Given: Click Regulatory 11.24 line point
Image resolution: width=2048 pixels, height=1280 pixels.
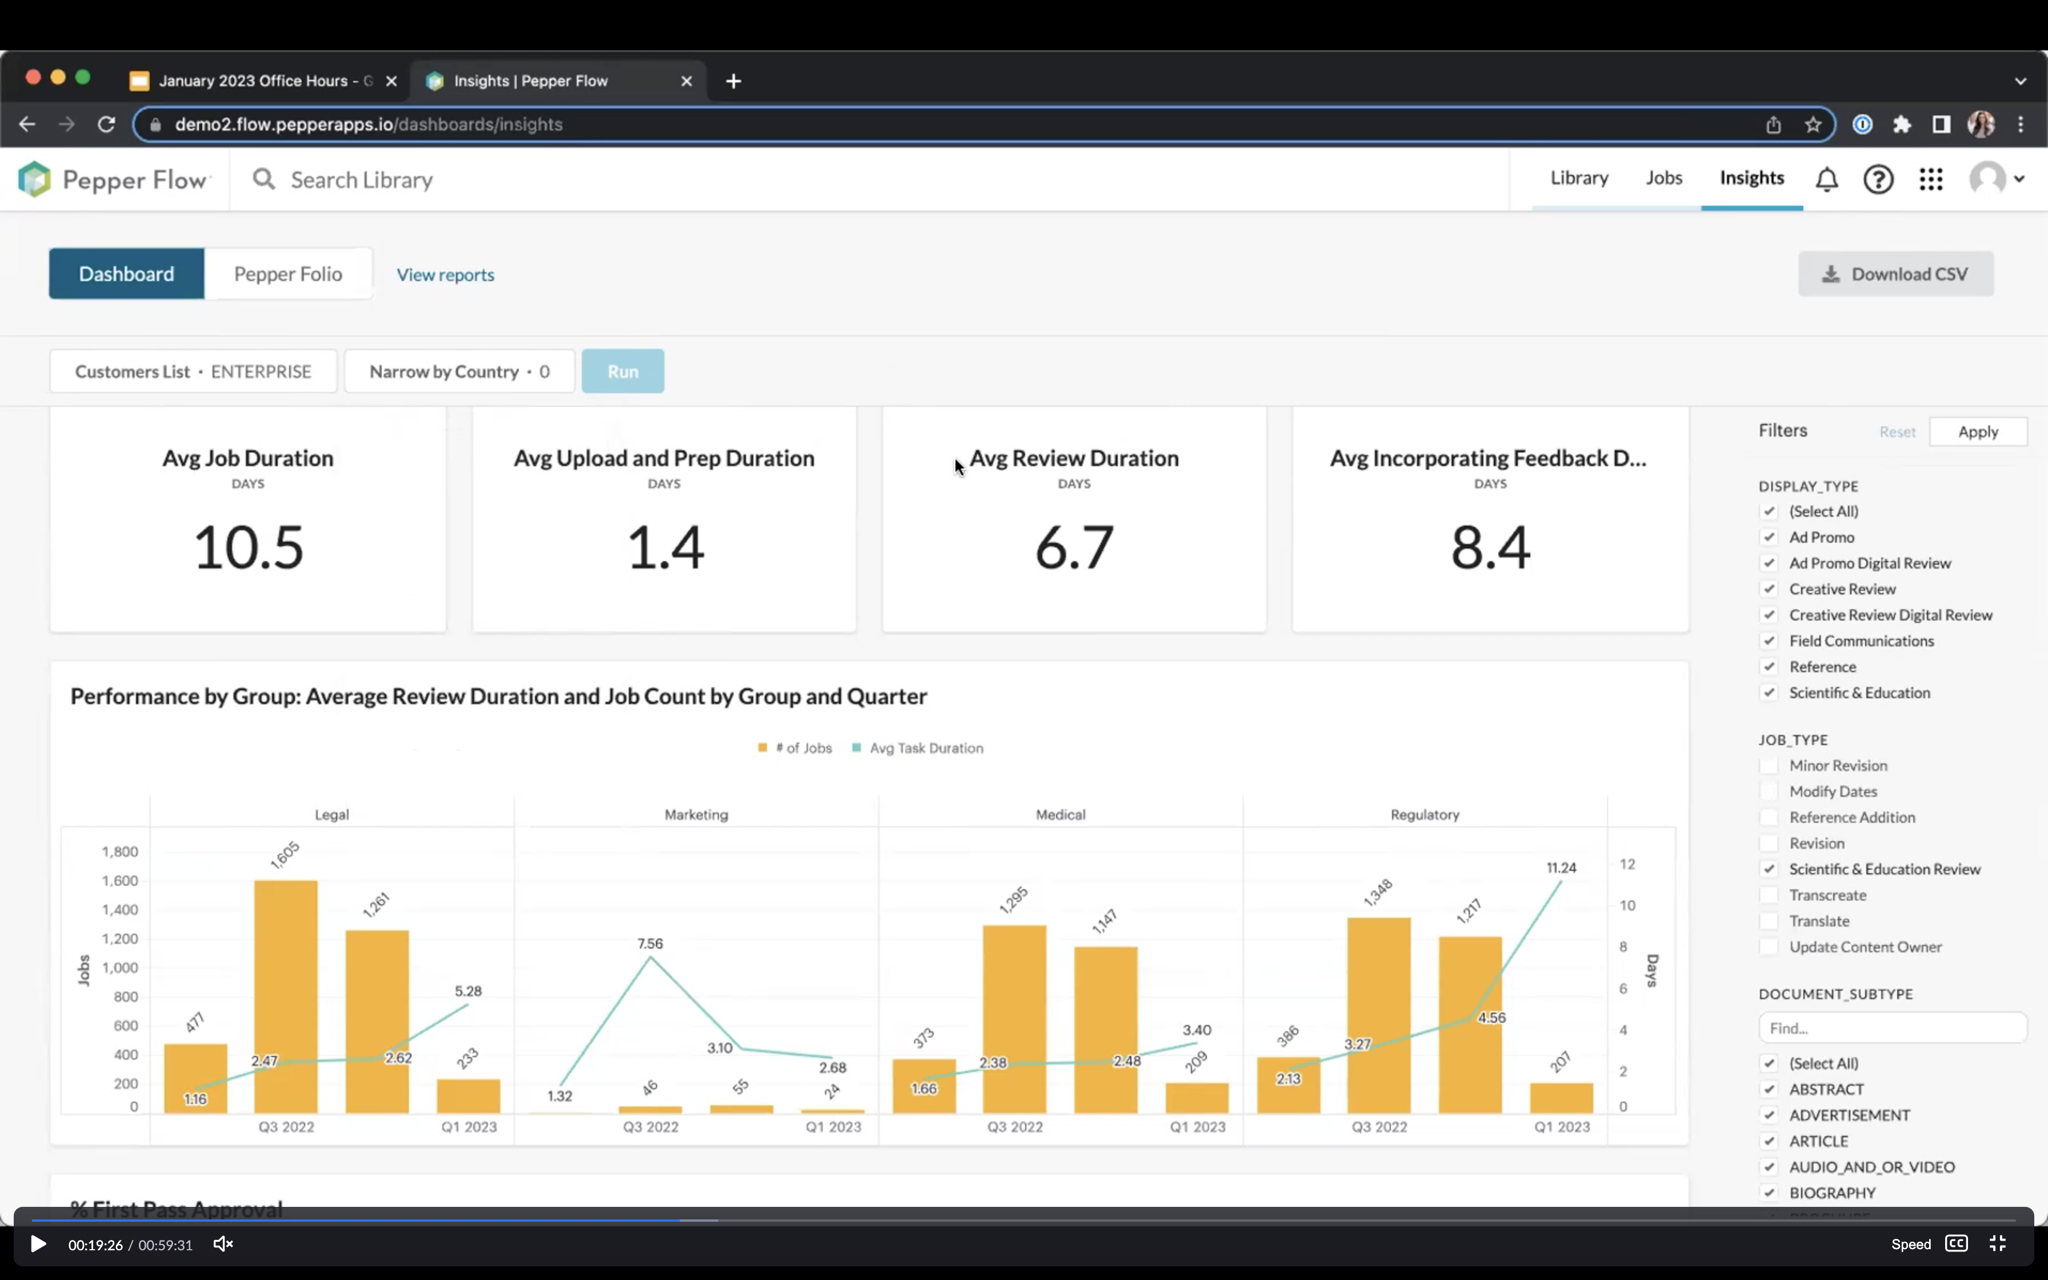Looking at the screenshot, I should pos(1561,881).
